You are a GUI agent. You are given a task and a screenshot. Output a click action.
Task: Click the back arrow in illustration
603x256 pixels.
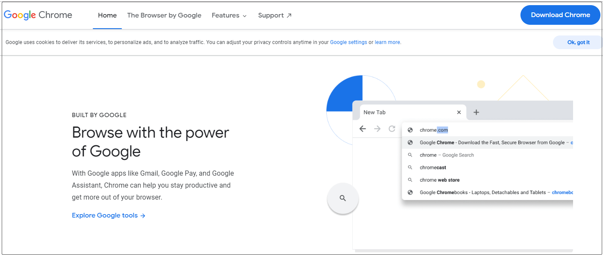click(363, 129)
